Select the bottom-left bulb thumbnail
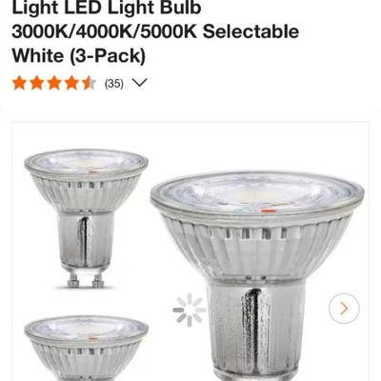The image size is (381, 381). (87, 348)
